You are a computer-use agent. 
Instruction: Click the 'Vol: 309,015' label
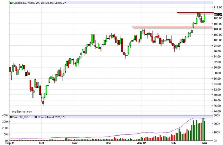(21, 117)
